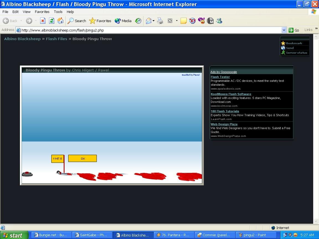The image size is (319, 239).
Task: Click the Forward arrow button
Action: (x=29, y=21)
